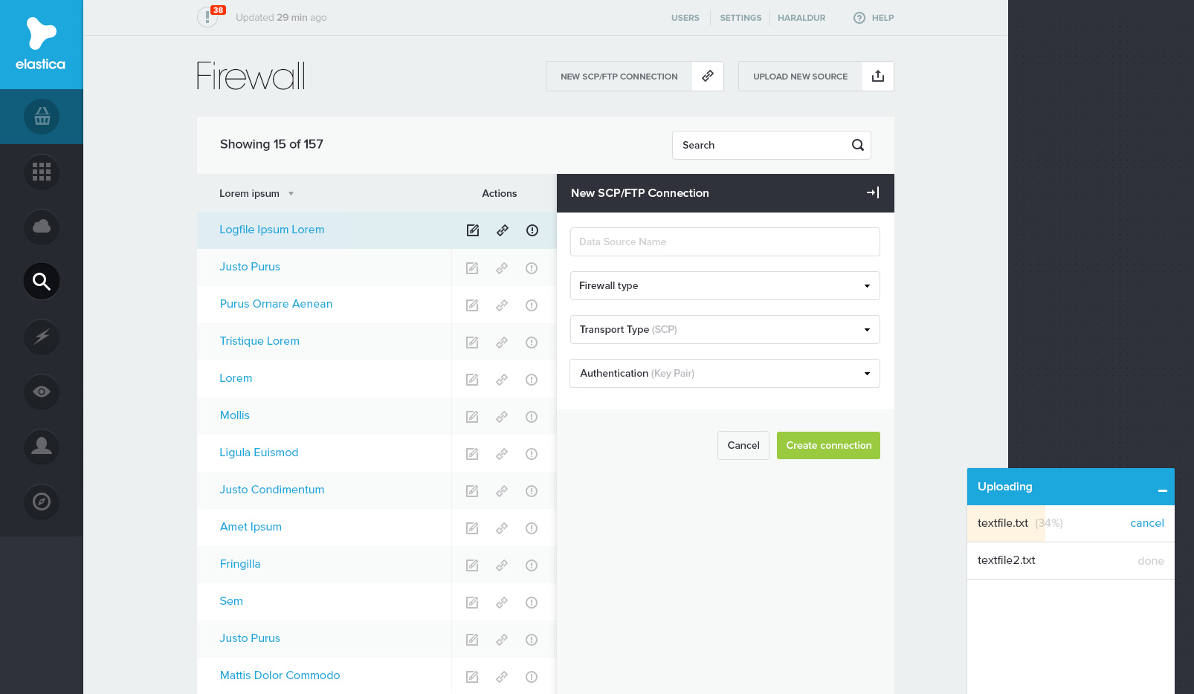This screenshot has height=694, width=1194.
Task: Open the apps grid sidebar icon
Action: [42, 172]
